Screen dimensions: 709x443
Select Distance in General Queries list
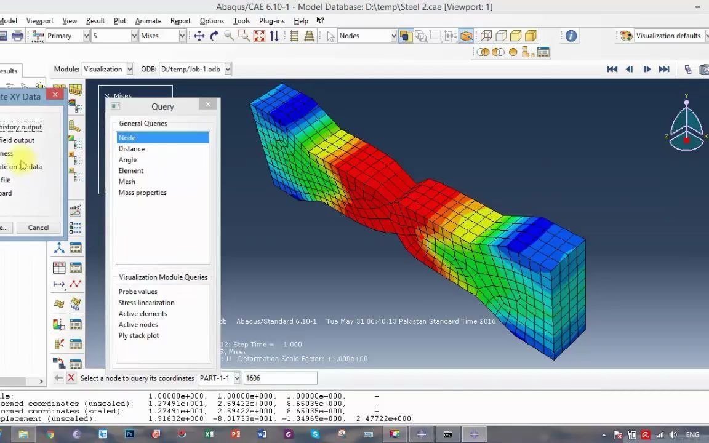coord(162,149)
